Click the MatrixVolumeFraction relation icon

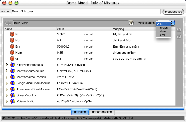[x=13, y=77]
